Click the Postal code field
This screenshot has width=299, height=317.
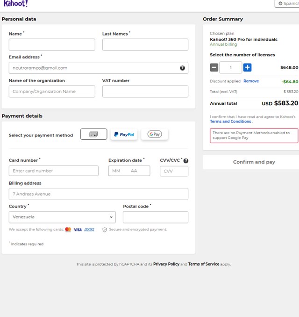pos(156,217)
